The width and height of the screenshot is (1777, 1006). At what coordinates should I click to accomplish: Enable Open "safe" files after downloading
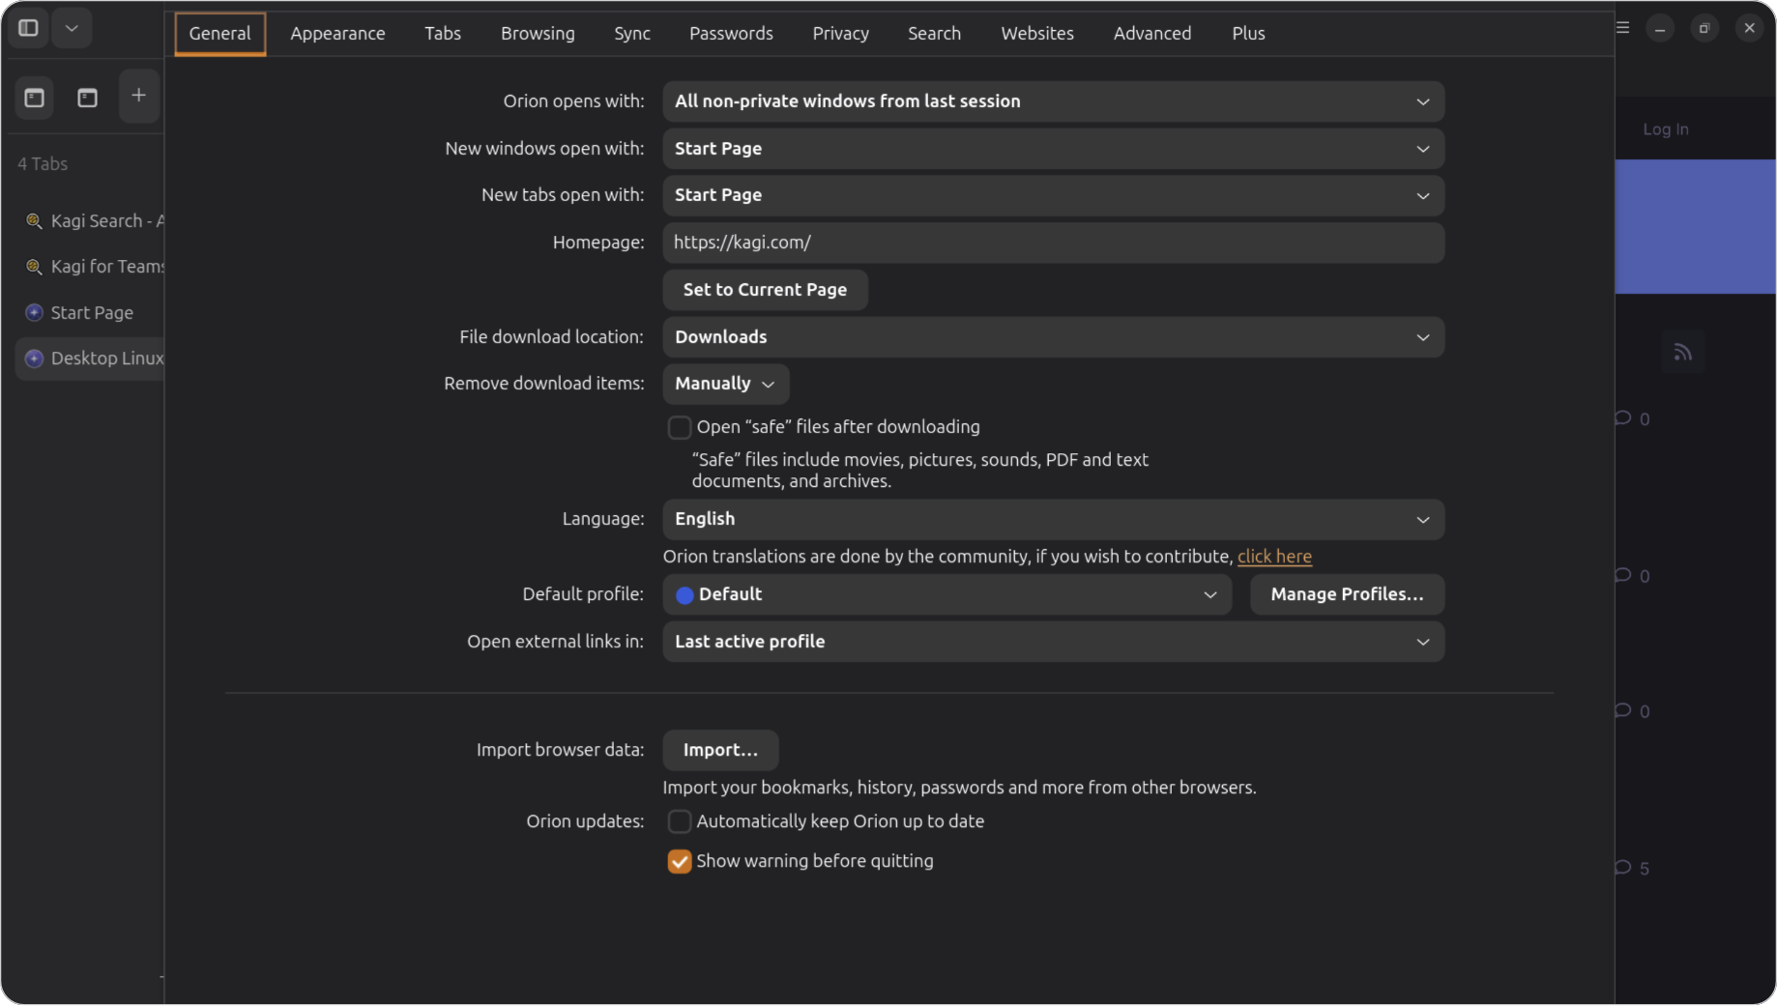coord(680,427)
